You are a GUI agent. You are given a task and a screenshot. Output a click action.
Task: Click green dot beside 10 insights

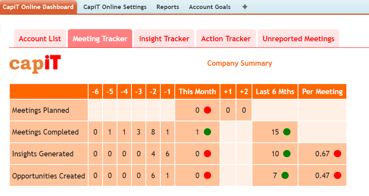click(x=287, y=154)
